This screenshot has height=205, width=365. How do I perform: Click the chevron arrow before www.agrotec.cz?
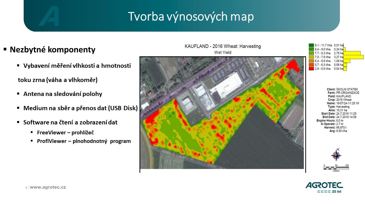(27, 188)
